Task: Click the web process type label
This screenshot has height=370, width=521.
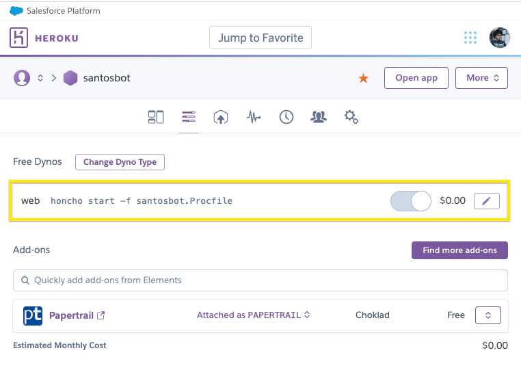Action: coord(30,201)
